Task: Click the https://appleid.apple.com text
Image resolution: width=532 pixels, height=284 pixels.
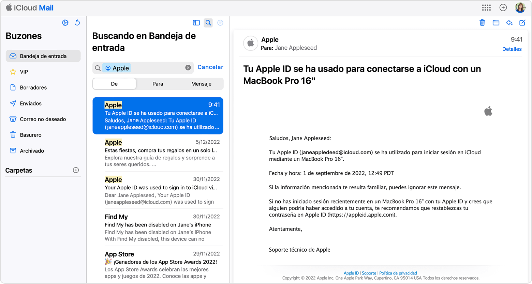Action: pos(362,215)
